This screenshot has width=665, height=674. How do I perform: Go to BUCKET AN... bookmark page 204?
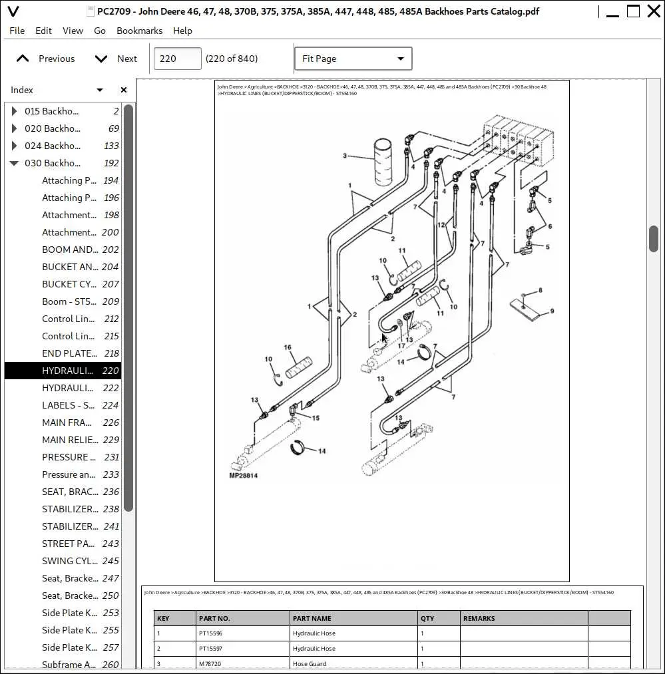(63, 267)
